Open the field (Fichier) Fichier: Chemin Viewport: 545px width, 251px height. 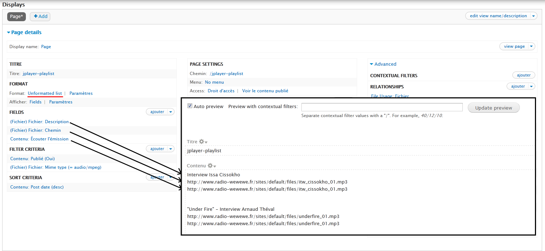(x=34, y=130)
